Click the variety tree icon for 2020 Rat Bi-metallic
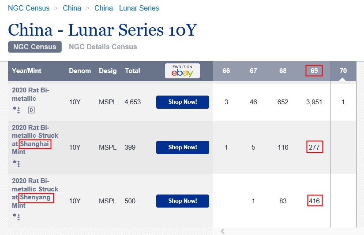This screenshot has width=364, height=235. 17,110
